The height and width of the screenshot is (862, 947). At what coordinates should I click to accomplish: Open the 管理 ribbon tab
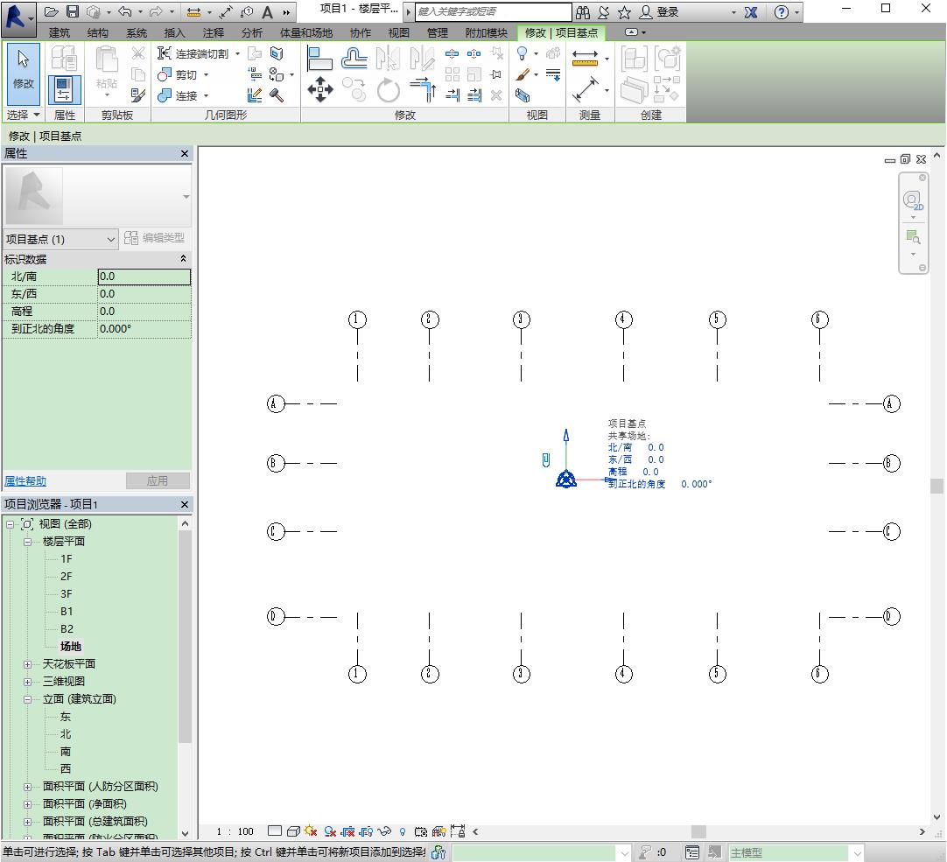tap(438, 32)
